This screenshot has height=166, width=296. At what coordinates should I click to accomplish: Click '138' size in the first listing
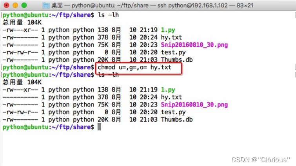click(x=103, y=30)
